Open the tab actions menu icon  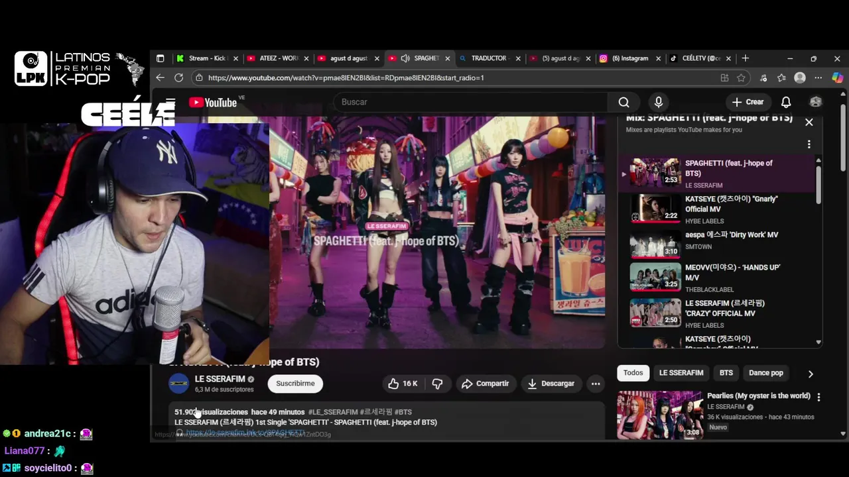click(160, 58)
